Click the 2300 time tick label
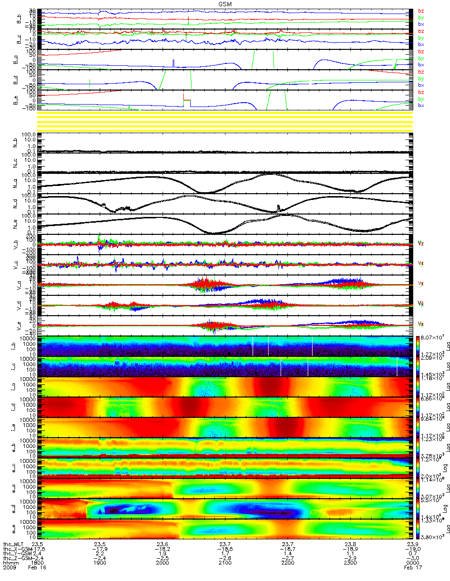The image size is (450, 581). 349,564
